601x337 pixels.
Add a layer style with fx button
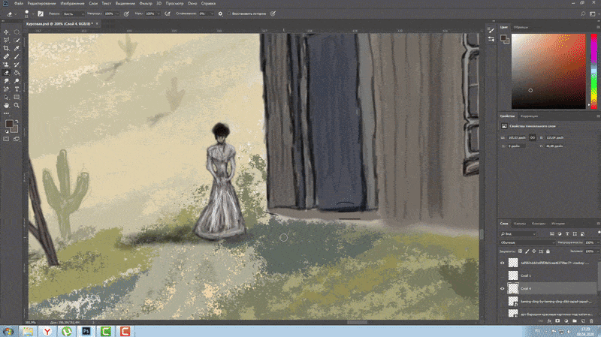[549, 321]
